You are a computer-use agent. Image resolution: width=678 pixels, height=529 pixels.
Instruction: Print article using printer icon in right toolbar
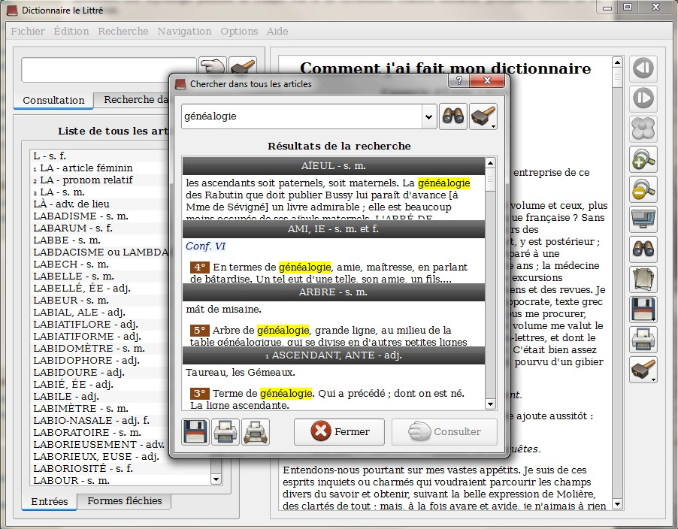pos(643,340)
